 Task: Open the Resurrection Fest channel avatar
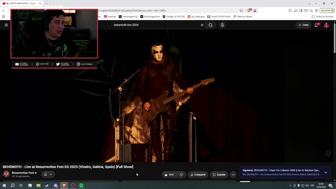click(x=6, y=174)
